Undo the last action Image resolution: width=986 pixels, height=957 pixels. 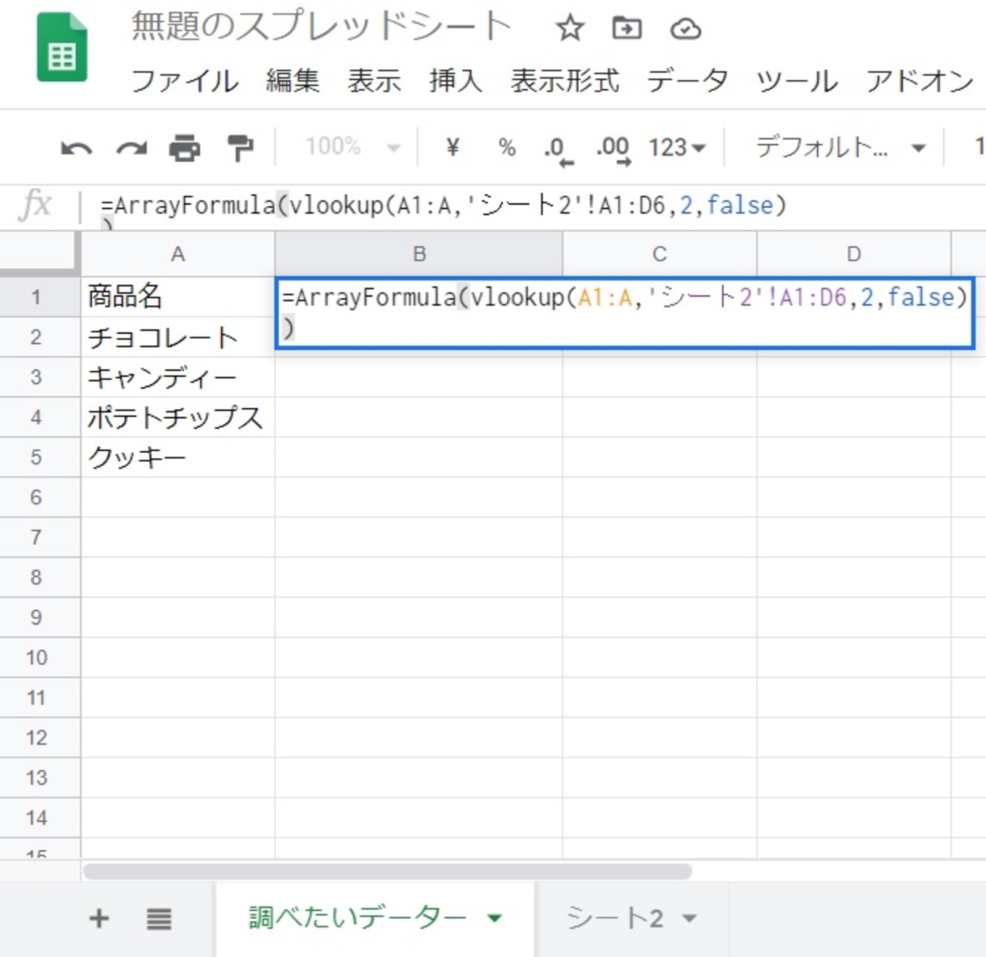[76, 148]
